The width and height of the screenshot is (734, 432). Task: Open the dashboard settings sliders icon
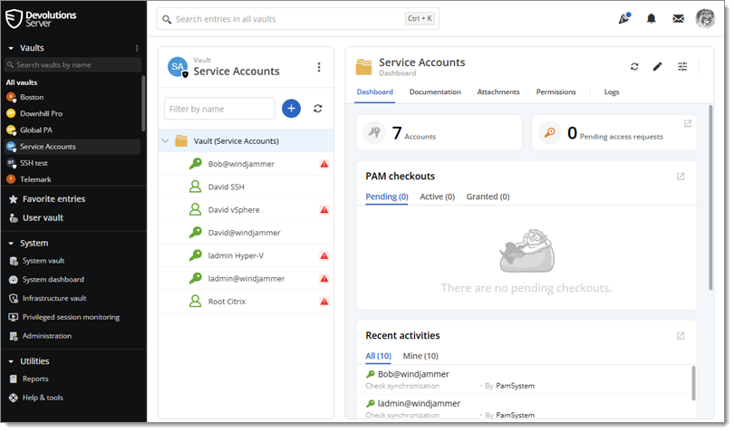(682, 66)
